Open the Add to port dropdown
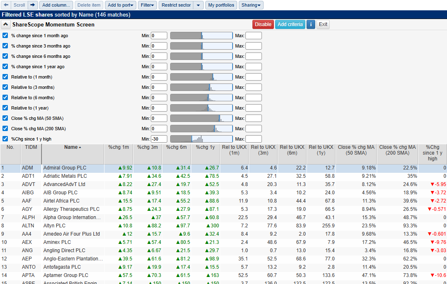This screenshot has height=284, width=447. pos(120,5)
